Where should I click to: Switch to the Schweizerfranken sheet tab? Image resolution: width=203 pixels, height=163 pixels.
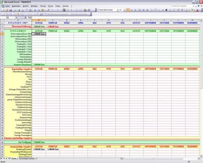(x=27, y=159)
